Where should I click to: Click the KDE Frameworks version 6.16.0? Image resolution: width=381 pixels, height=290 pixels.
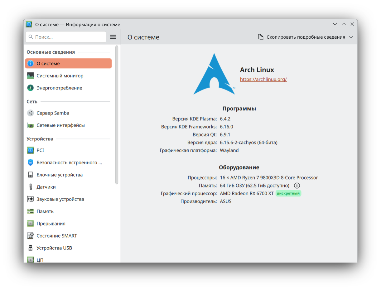point(226,127)
